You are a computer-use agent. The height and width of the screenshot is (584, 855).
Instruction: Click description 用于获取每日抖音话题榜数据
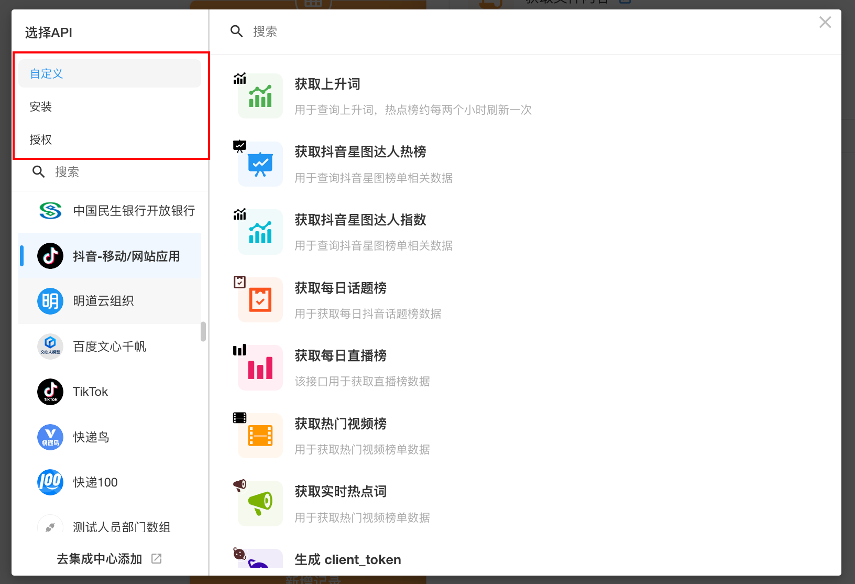tap(368, 314)
